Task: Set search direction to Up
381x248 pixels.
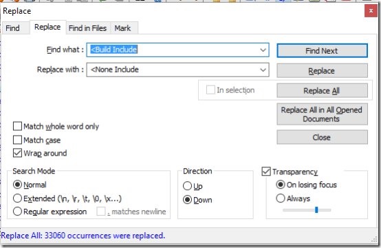Action: point(187,186)
